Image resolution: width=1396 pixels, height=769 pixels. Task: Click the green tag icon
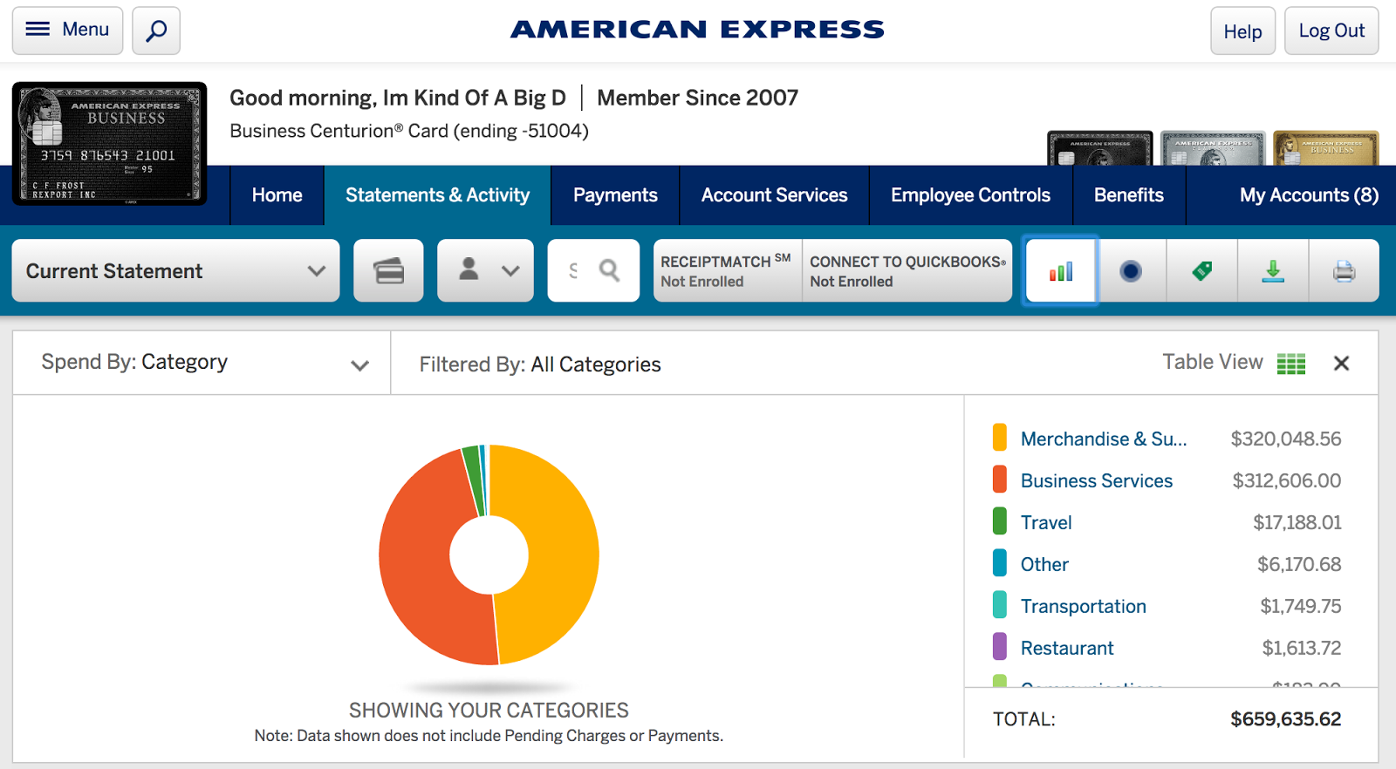[x=1202, y=271]
